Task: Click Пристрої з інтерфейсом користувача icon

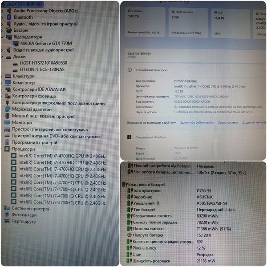Action: 7,129
